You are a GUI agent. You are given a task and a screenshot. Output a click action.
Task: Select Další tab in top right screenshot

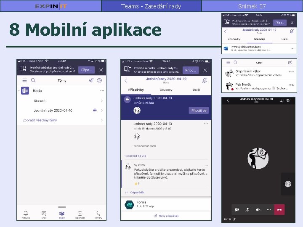point(284,39)
